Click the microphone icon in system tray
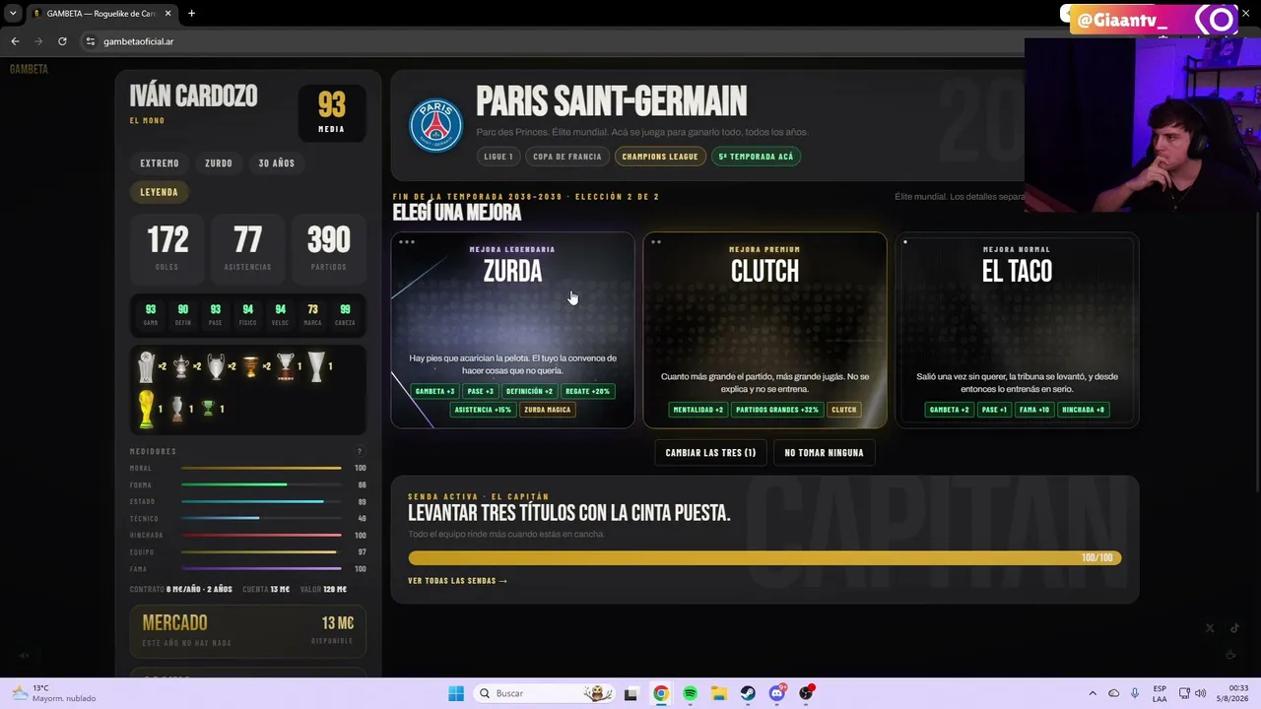This screenshot has height=709, width=1261. coord(1135,693)
